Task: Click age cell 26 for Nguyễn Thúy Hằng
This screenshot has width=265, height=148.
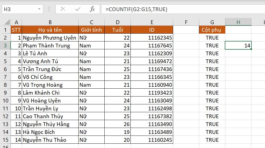Action: point(118,124)
